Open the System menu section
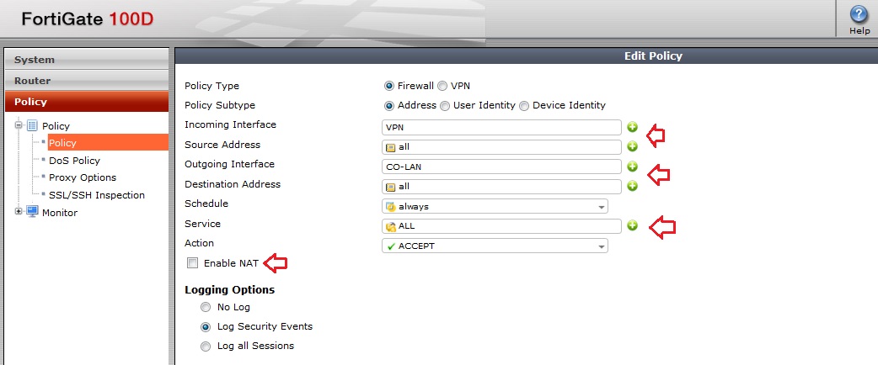This screenshot has height=365, width=878. pyautogui.click(x=87, y=59)
